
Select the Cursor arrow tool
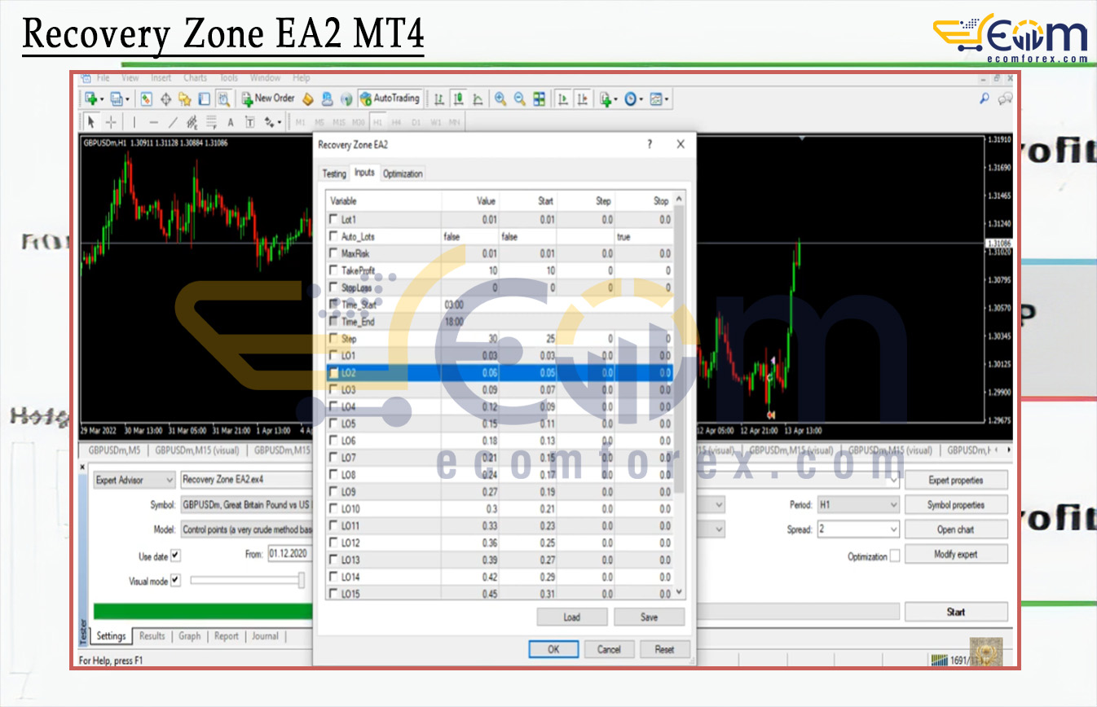click(91, 122)
